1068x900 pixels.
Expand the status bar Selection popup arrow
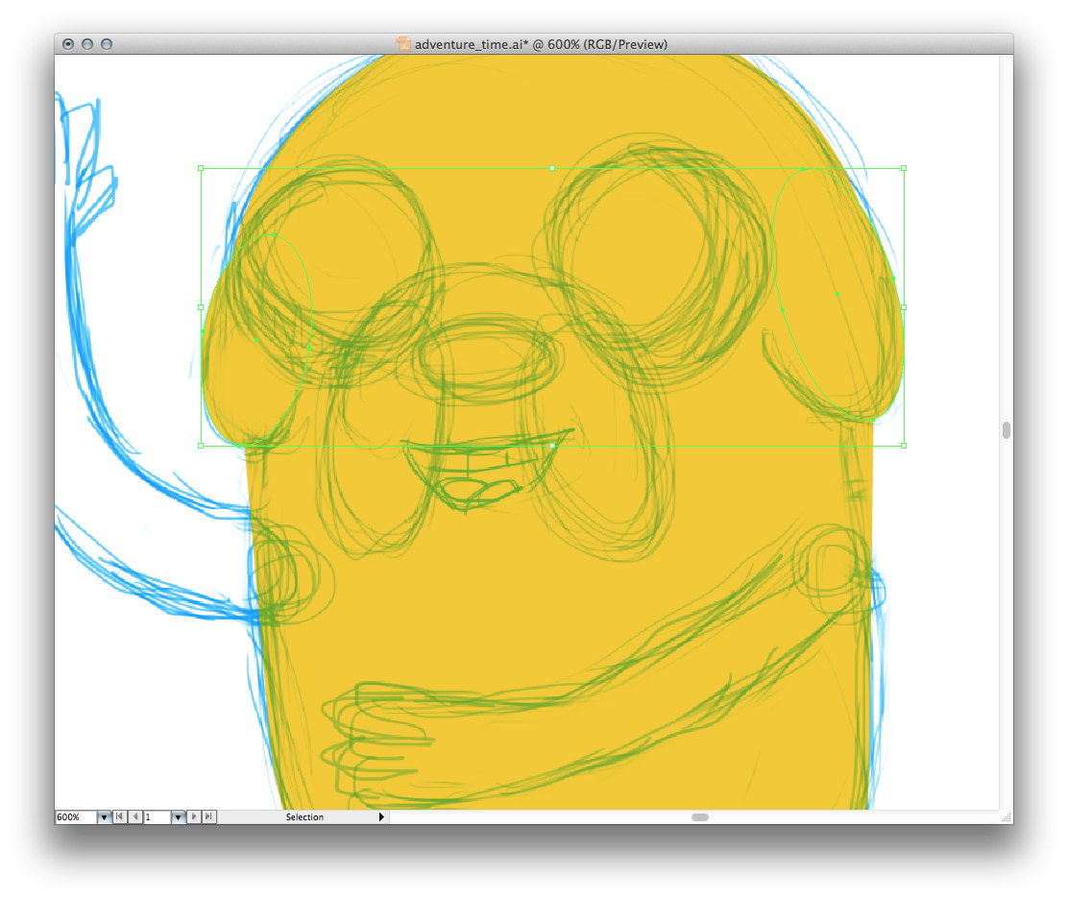(381, 817)
